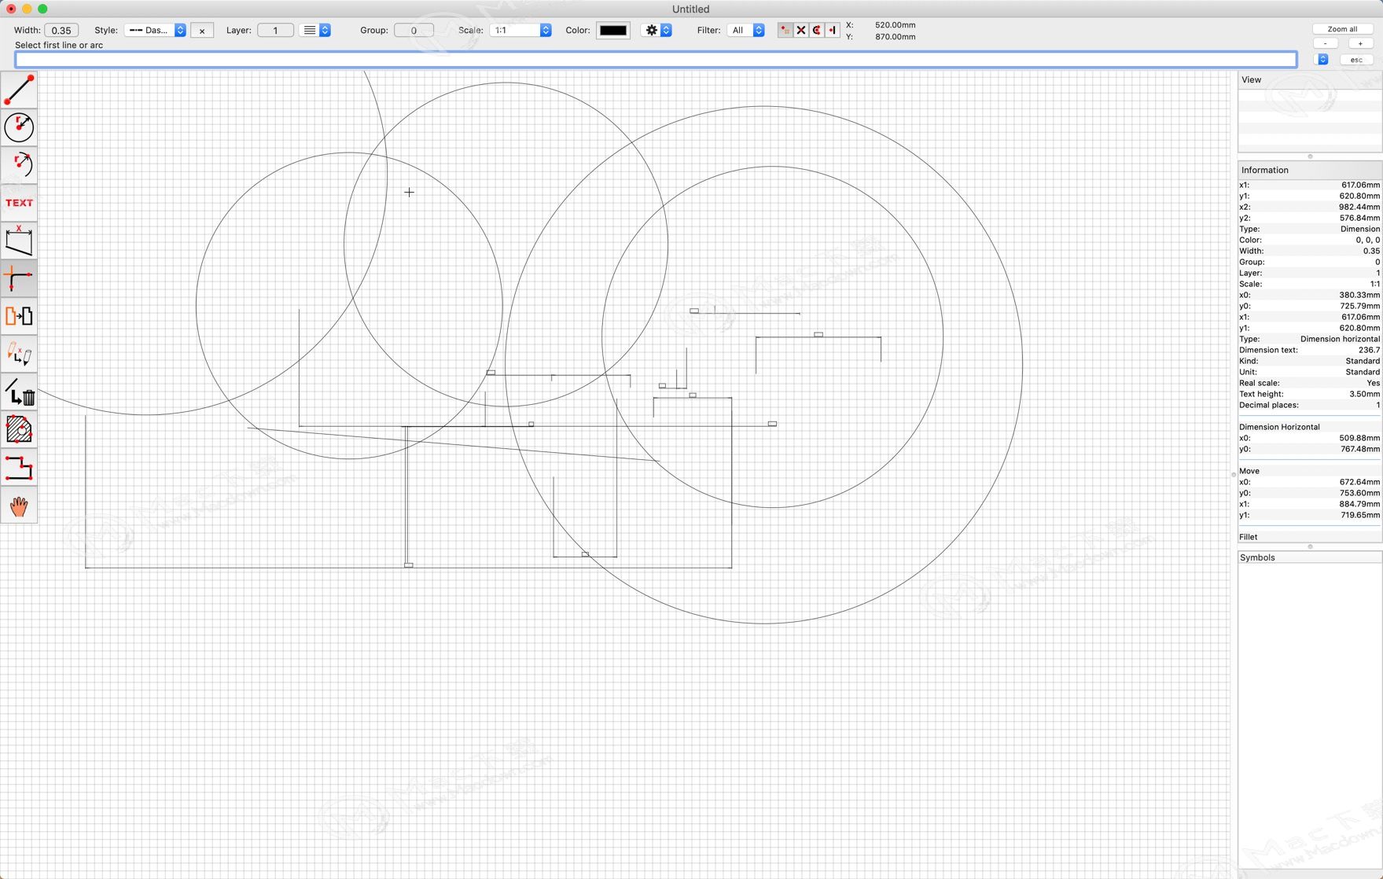
Task: Select the Line drawing tool
Action: pos(19,90)
